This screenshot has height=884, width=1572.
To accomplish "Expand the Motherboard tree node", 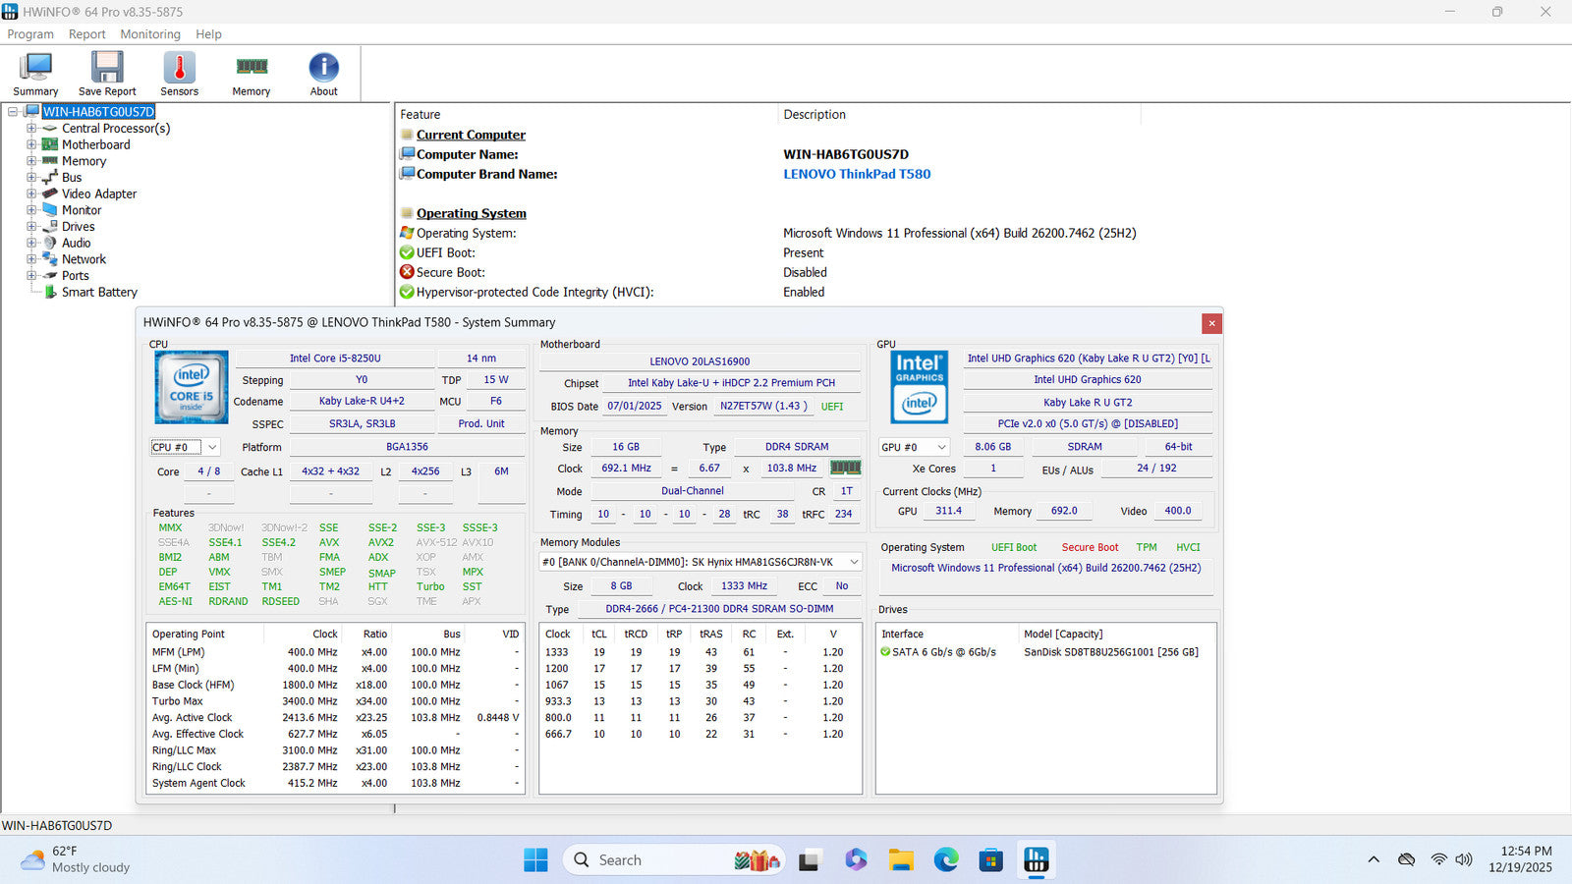I will (31, 145).
